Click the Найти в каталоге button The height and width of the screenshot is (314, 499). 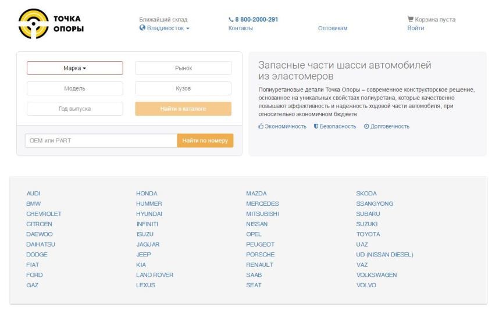[183, 109]
